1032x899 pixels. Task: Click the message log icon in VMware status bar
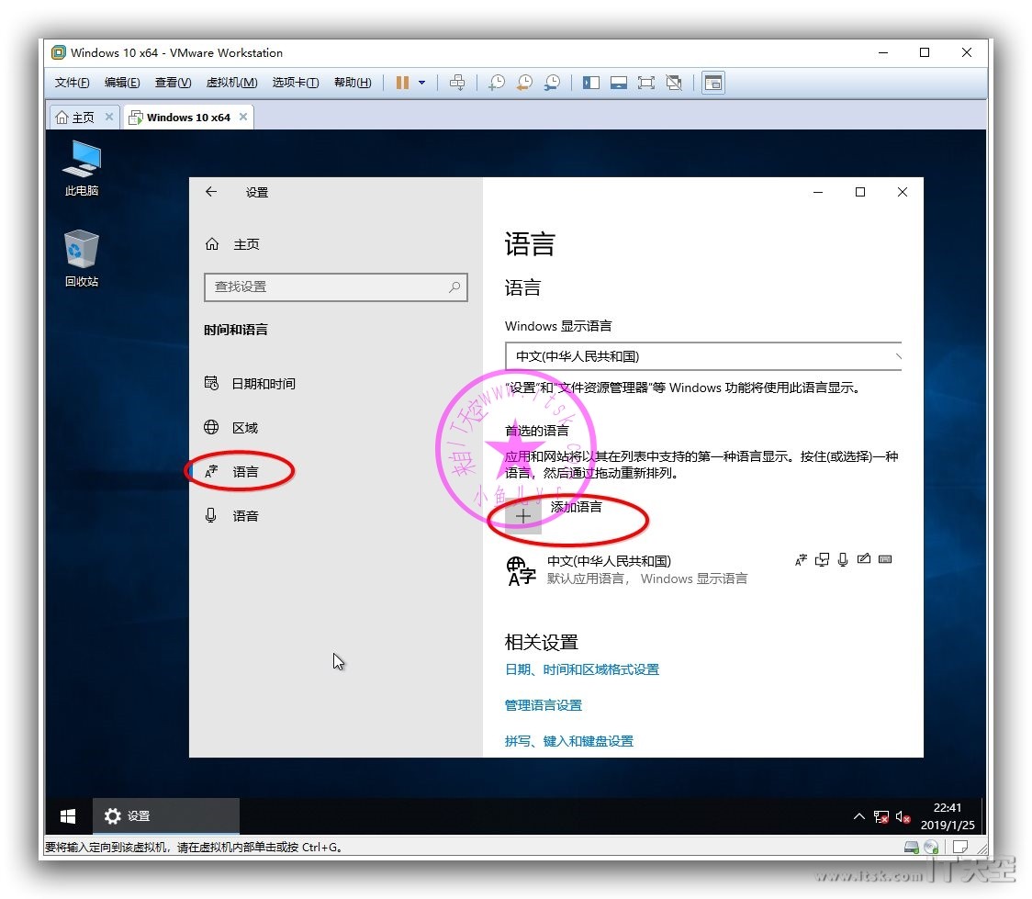(961, 847)
